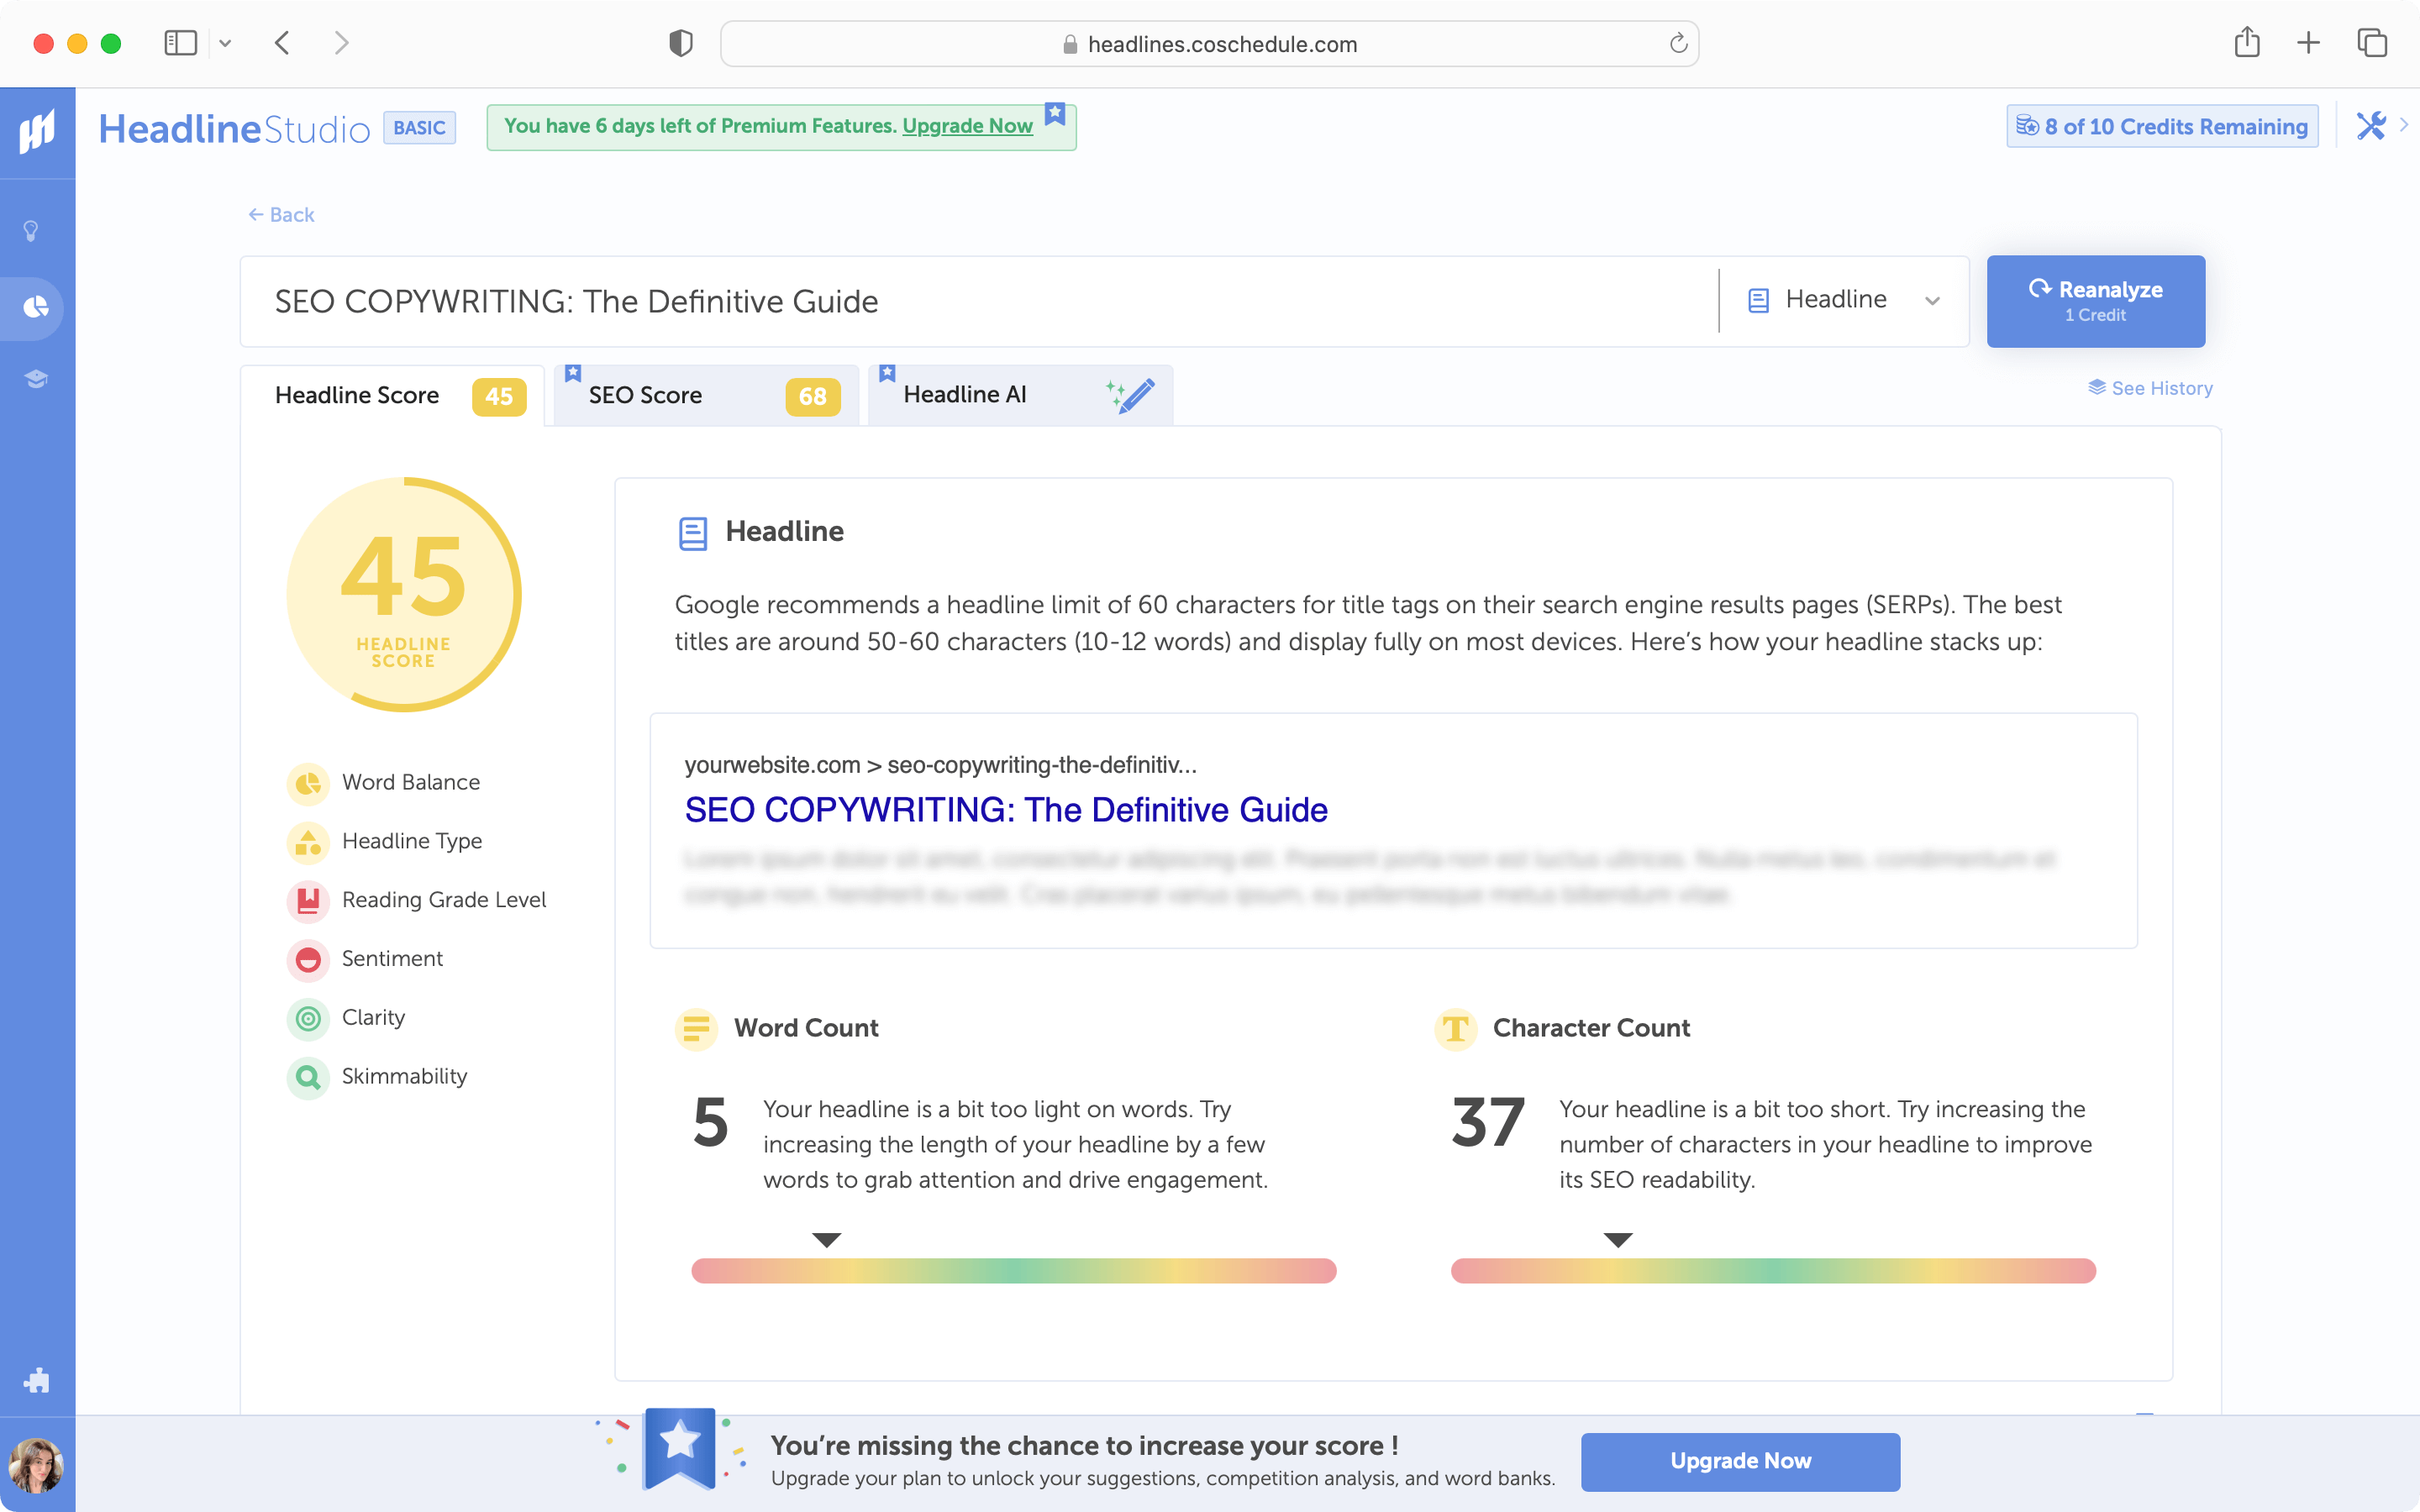Toggle the Safari sidebar
The image size is (2420, 1512).
[x=180, y=43]
